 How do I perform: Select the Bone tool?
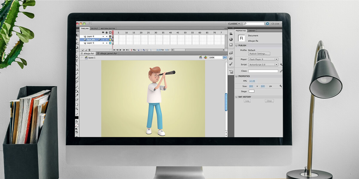[x=77, y=87]
